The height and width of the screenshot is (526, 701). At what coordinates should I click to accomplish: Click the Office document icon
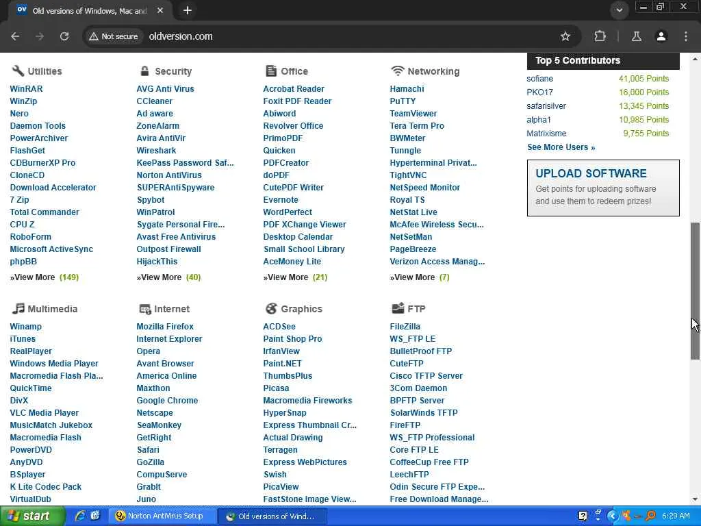pyautogui.click(x=271, y=71)
